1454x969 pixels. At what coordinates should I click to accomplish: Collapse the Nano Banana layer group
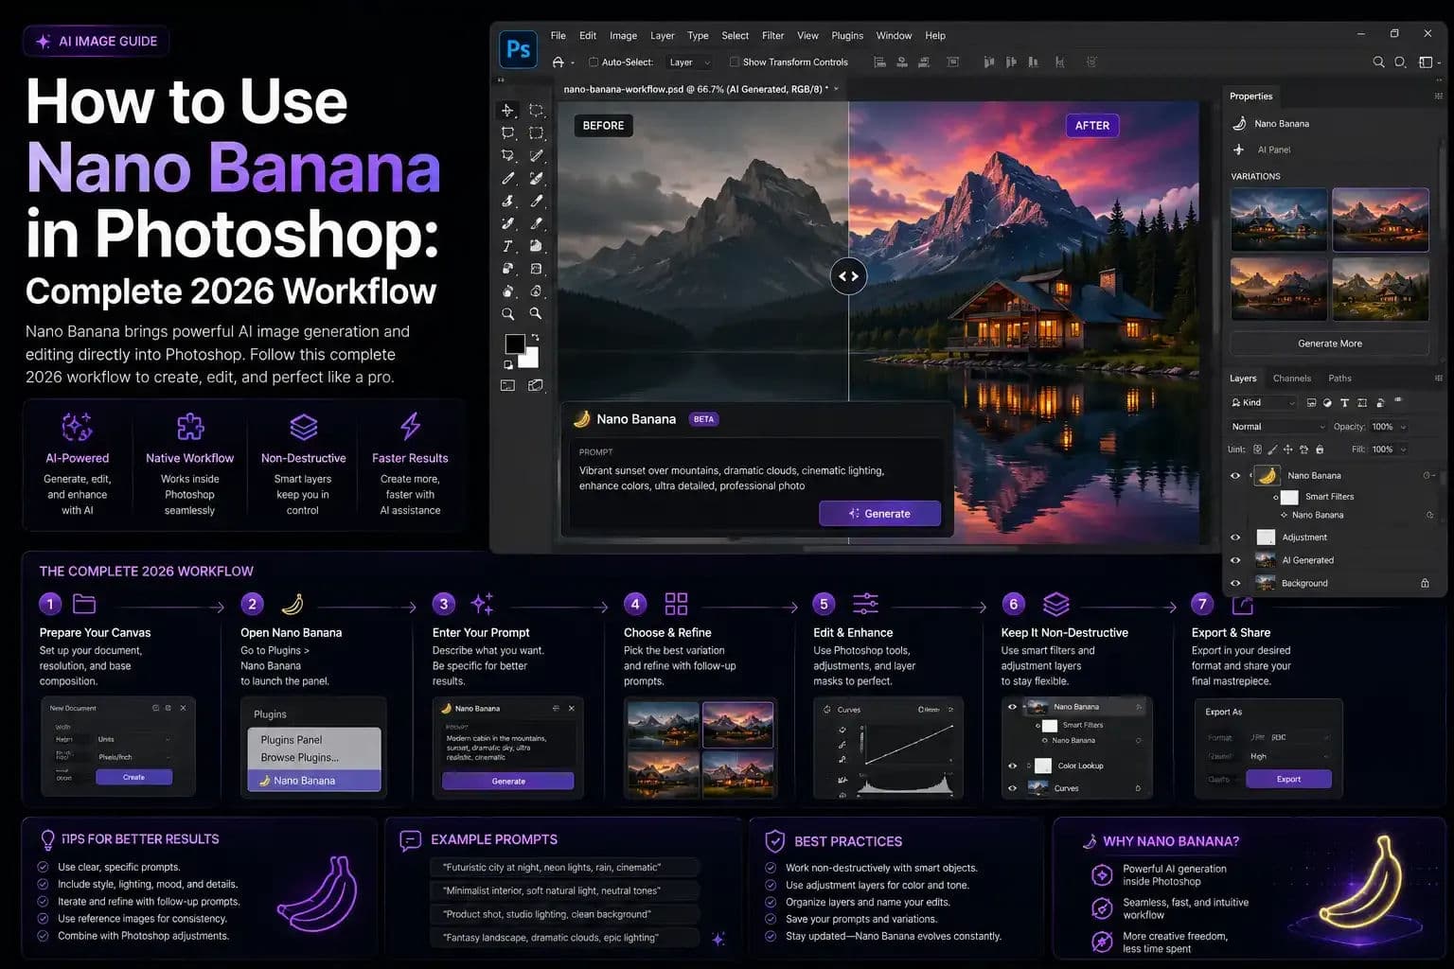coord(1251,474)
